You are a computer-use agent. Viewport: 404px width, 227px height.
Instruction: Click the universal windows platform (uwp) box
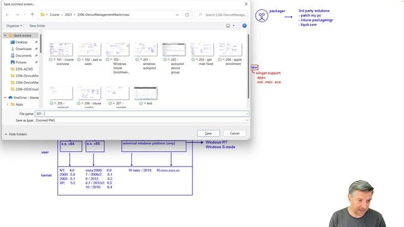coord(154,146)
